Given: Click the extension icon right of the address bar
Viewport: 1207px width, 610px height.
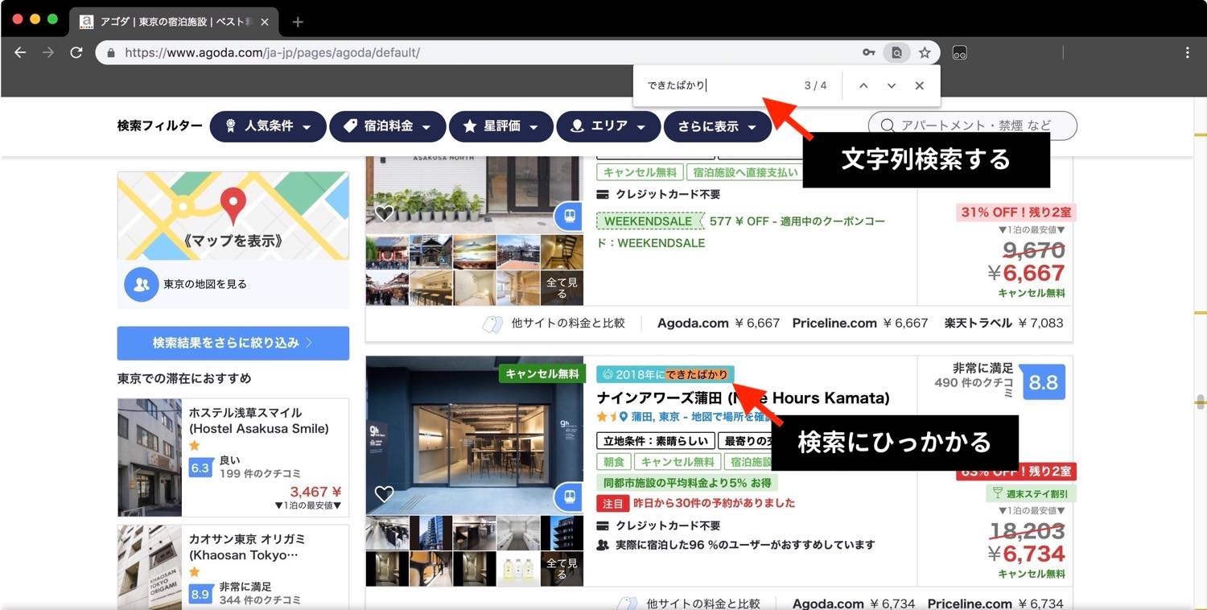Looking at the screenshot, I should [959, 52].
